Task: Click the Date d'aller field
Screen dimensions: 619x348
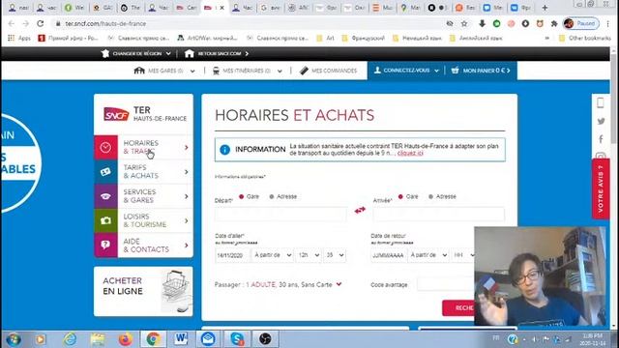Action: point(232,255)
